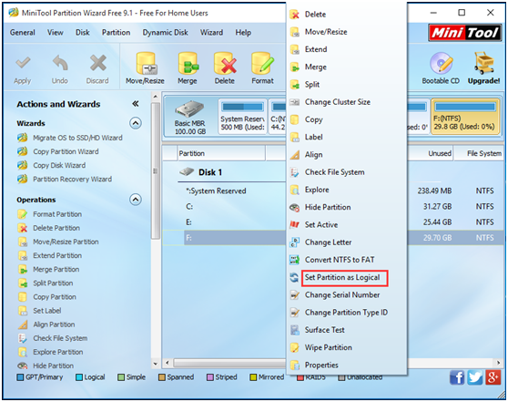Screen dimensions: 508x402
Task: Choose Change Partition Type ID
Action: (347, 312)
